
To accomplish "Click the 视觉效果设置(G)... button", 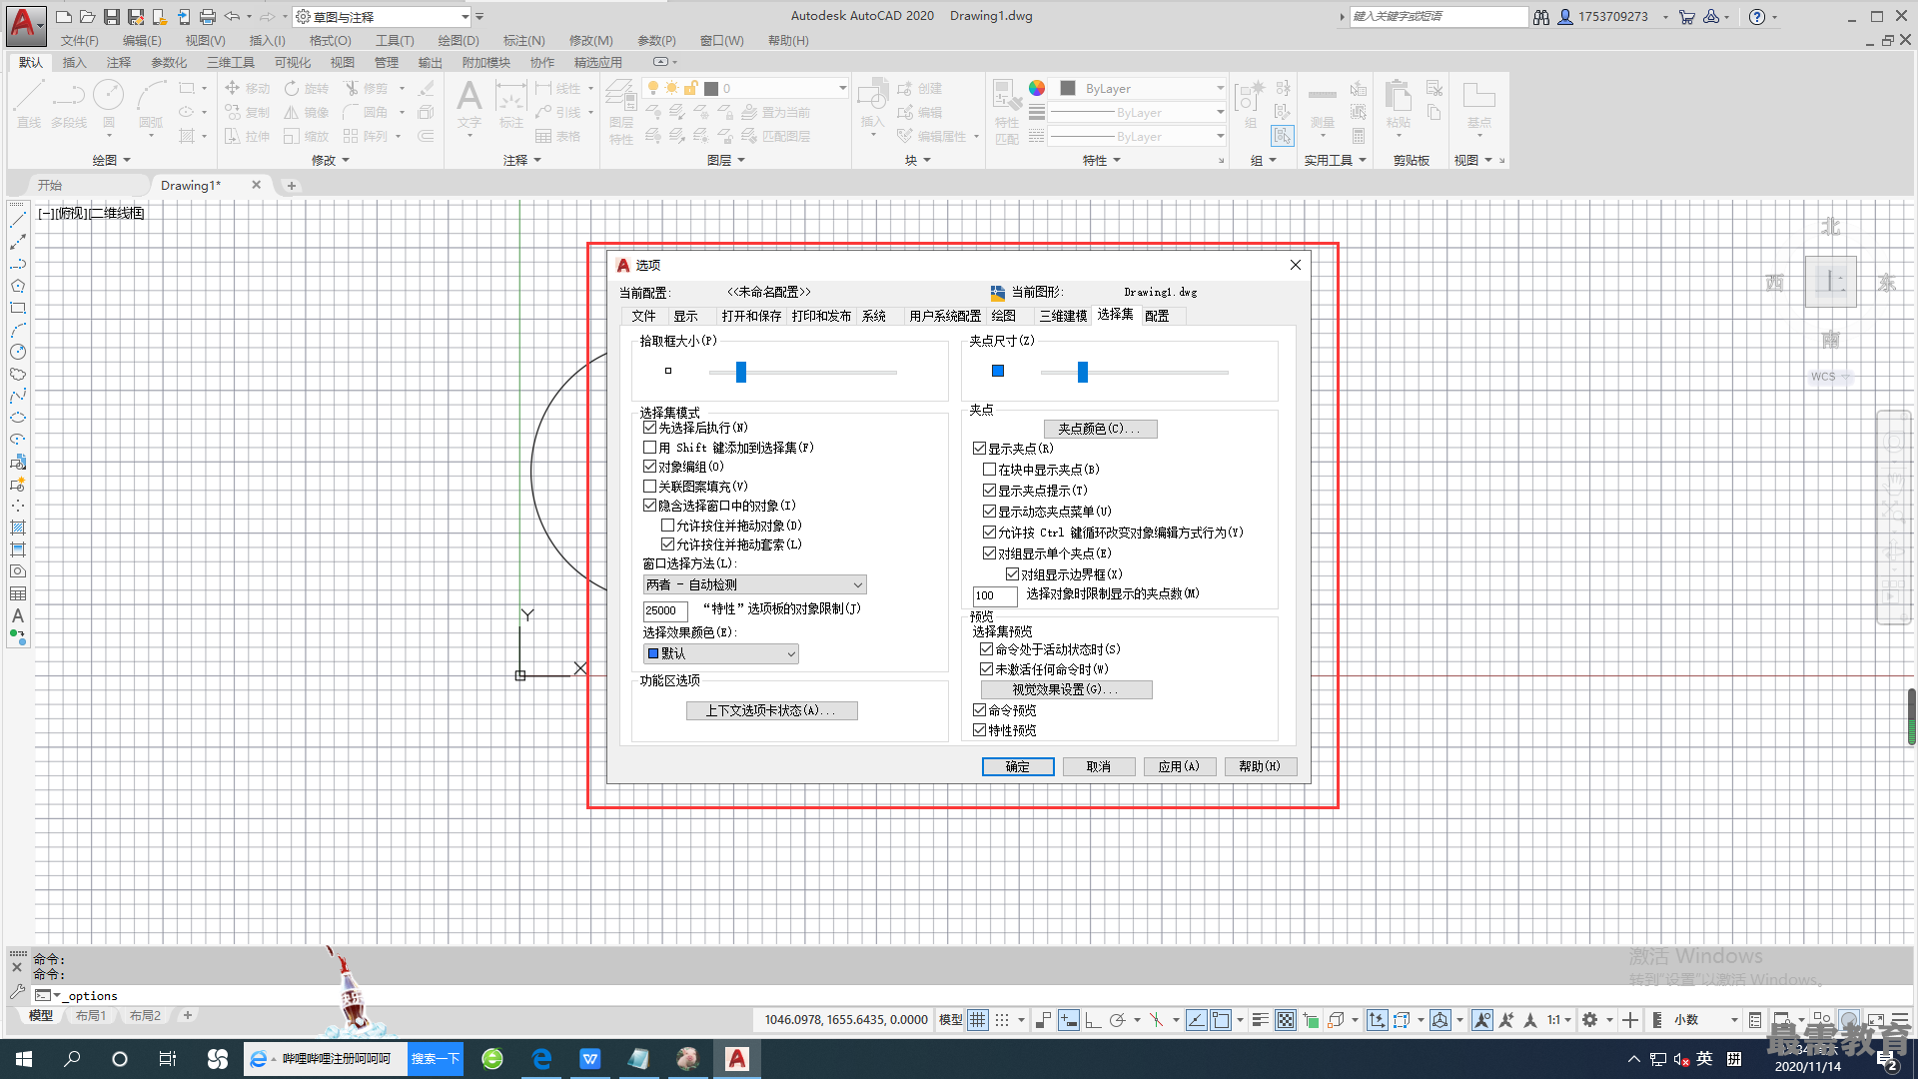I will [1066, 689].
